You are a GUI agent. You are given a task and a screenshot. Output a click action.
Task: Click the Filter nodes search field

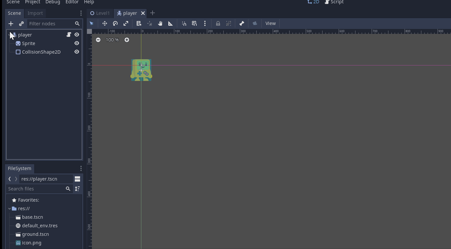point(54,24)
